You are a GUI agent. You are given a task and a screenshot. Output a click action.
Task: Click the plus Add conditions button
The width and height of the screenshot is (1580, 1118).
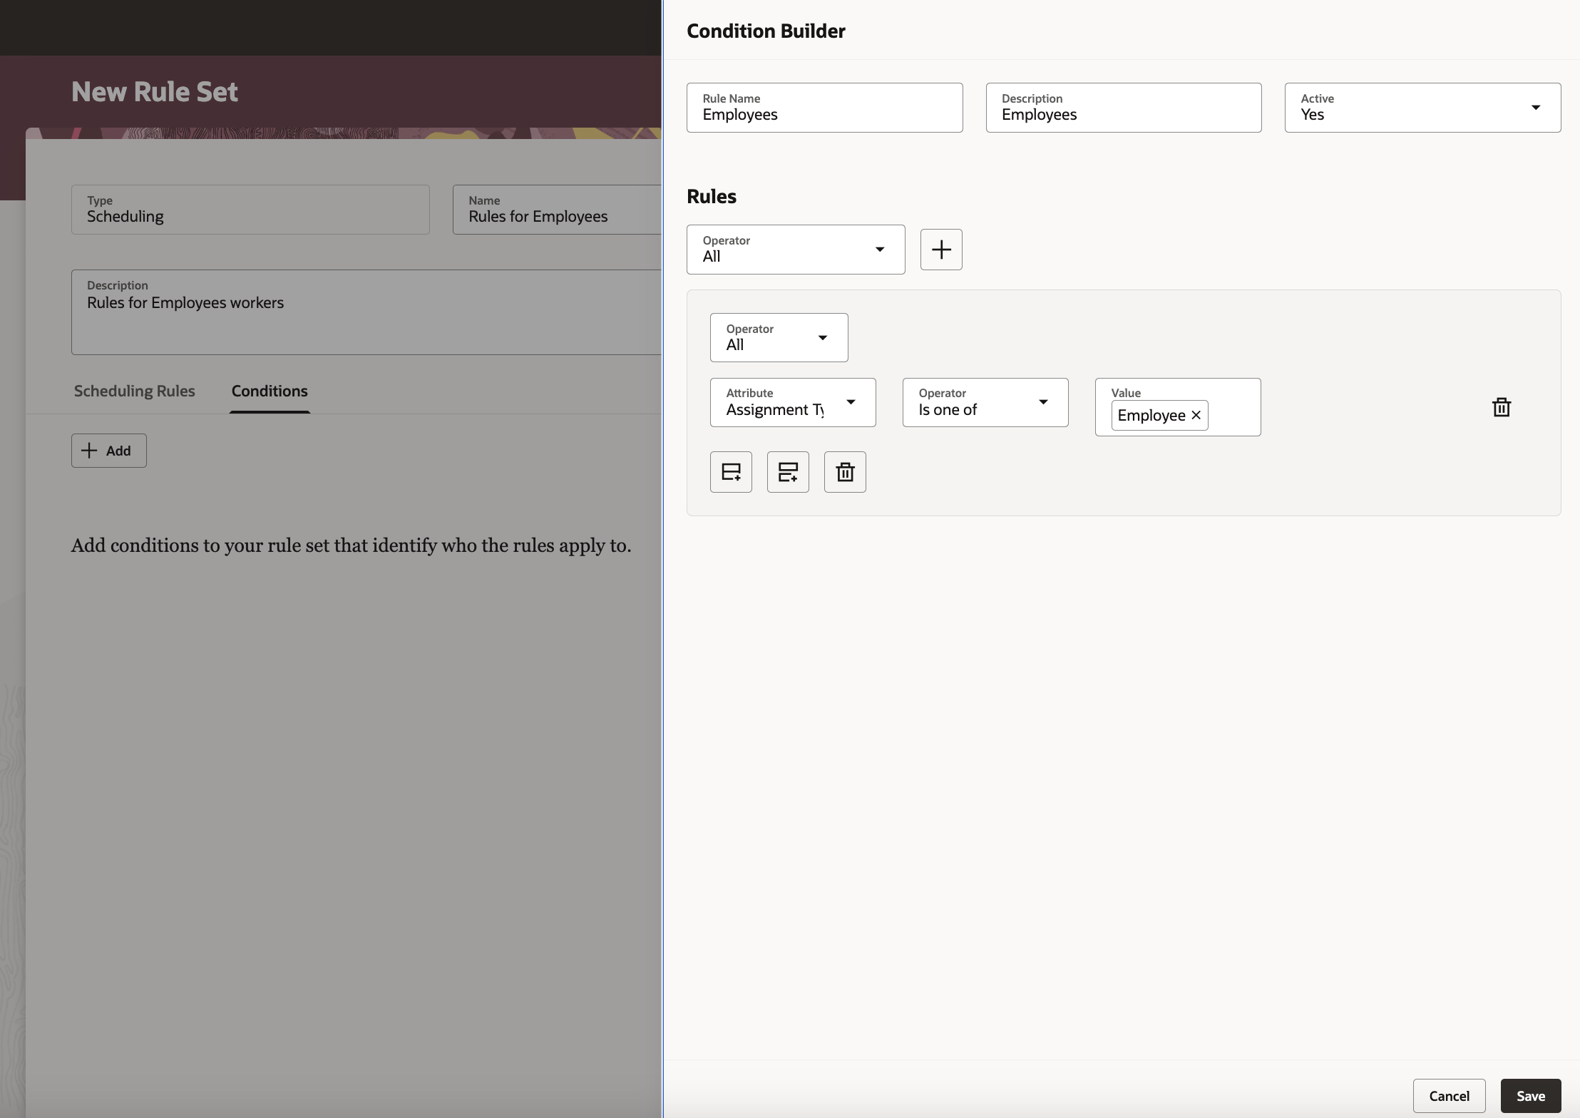(x=108, y=451)
